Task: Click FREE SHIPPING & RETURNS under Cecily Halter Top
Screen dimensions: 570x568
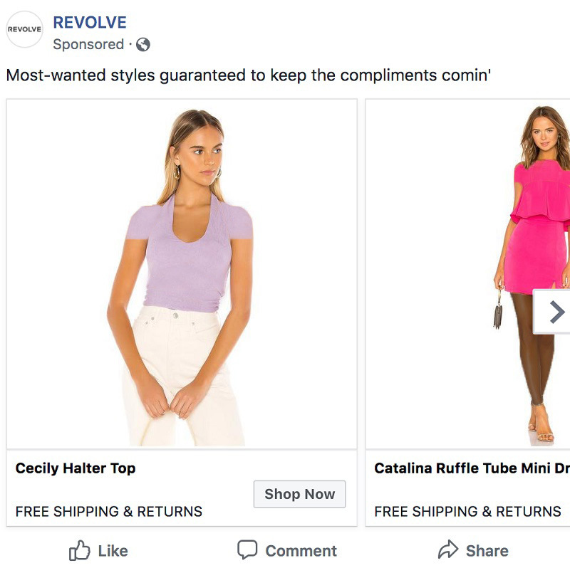Action: click(109, 511)
